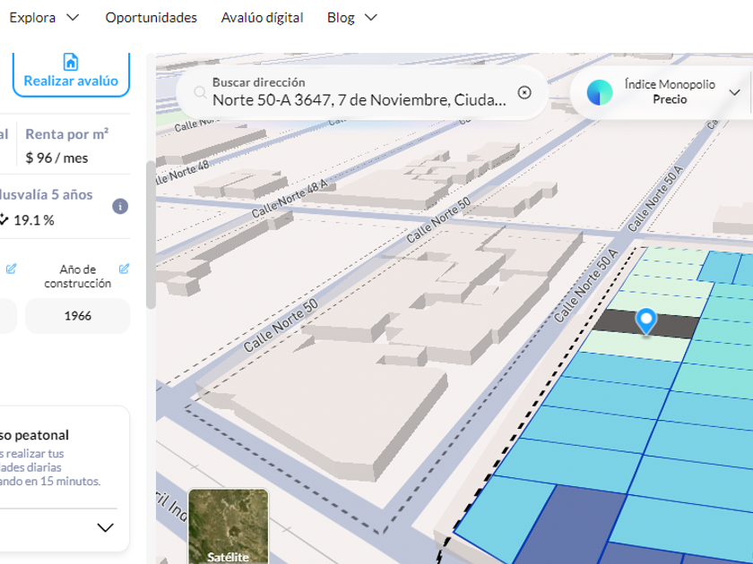Click the Índice Monopolio gradient circle icon
The image size is (753, 564).
pyautogui.click(x=600, y=92)
